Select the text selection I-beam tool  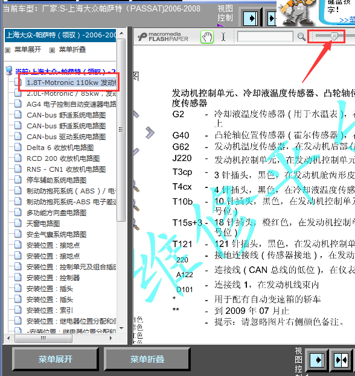click(x=223, y=37)
